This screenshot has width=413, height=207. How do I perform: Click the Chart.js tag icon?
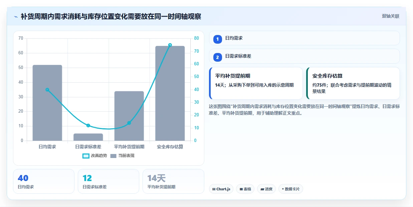(214, 189)
